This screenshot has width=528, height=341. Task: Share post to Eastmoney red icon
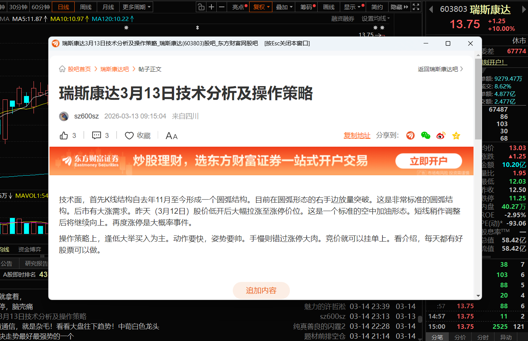tap(410, 135)
